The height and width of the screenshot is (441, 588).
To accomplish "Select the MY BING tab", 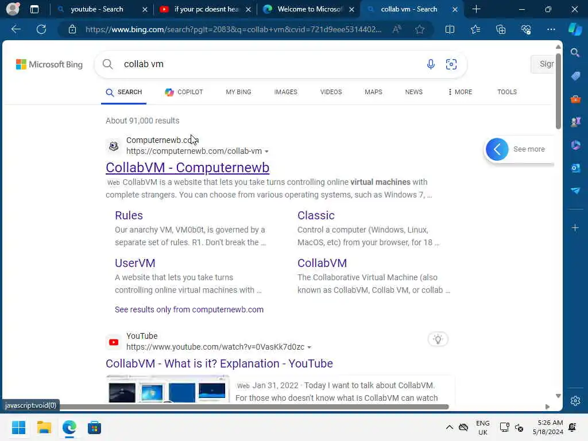I will 238,92.
